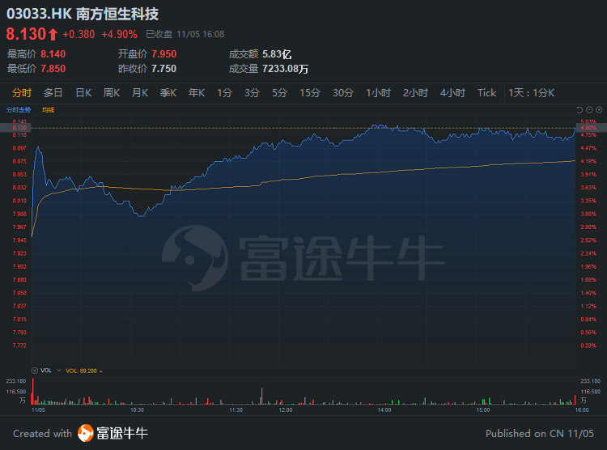Select the 4小时 interval tab

452,93
